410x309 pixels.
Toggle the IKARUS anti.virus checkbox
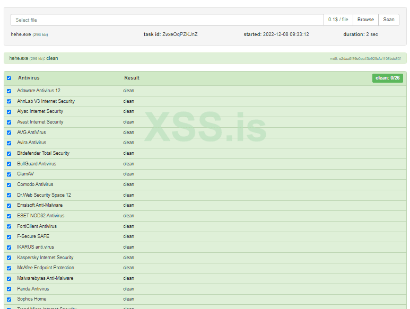pos(9,247)
